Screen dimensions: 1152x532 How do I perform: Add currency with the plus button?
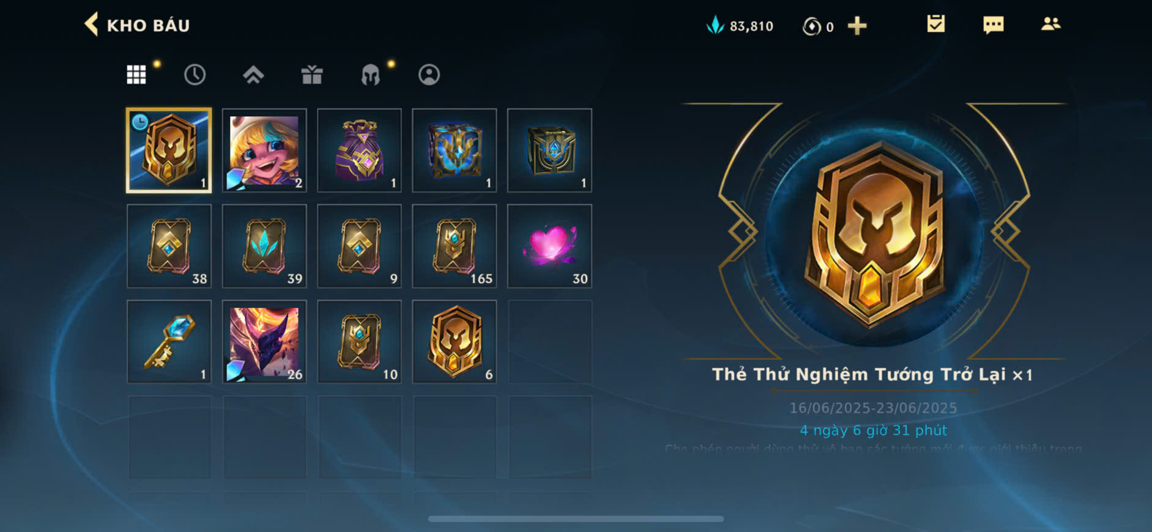(857, 26)
